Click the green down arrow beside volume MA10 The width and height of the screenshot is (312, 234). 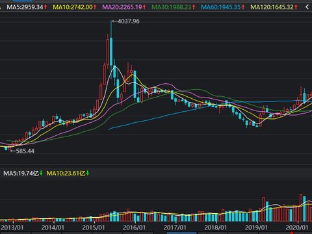tap(88, 173)
